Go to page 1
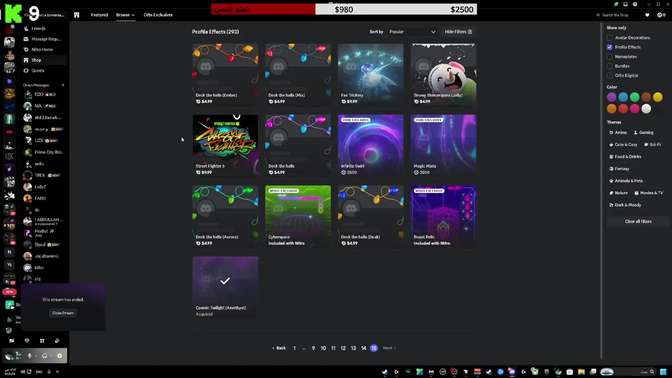The height and width of the screenshot is (378, 672). point(294,348)
